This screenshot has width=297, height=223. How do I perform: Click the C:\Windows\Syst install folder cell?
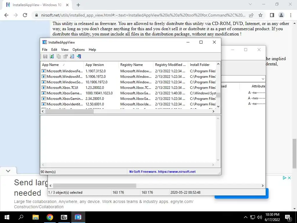[x=203, y=93]
